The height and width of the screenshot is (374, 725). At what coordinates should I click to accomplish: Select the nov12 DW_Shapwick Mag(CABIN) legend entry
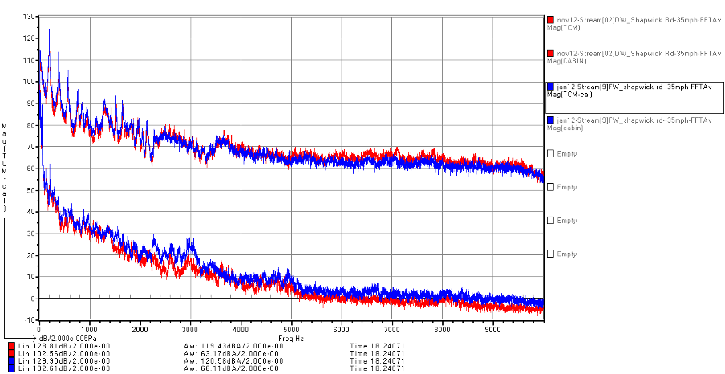click(x=634, y=56)
